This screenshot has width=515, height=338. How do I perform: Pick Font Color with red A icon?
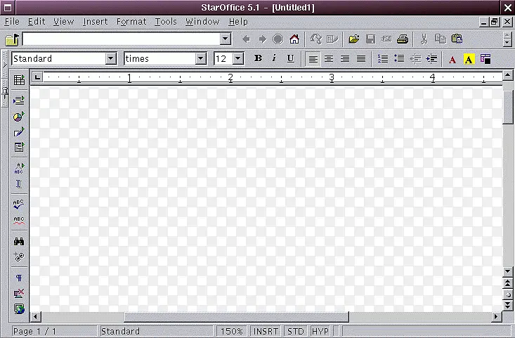coord(452,60)
